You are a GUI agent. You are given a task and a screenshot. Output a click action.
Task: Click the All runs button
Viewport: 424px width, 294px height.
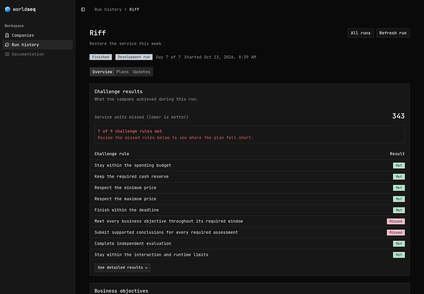point(361,33)
